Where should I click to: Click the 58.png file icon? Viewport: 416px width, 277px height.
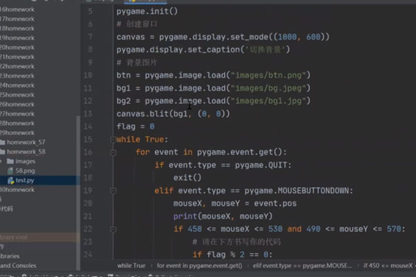(10, 170)
